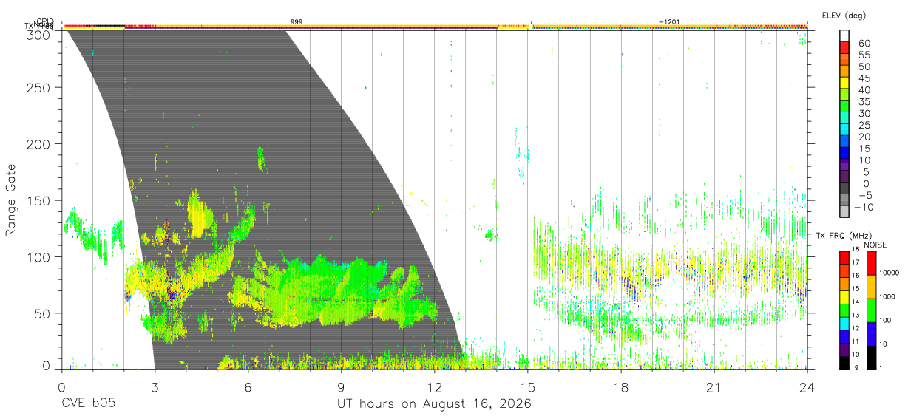Click the 3 tick on the UT hours axis

click(155, 388)
